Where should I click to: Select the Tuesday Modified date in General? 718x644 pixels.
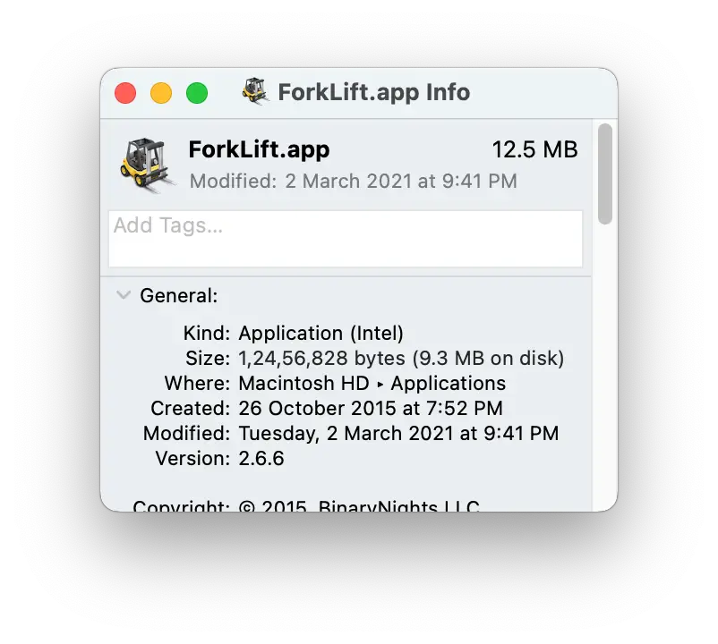point(398,434)
